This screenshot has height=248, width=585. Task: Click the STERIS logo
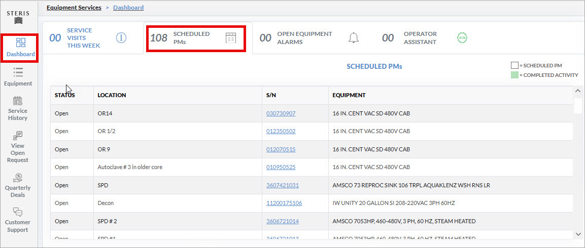click(18, 17)
